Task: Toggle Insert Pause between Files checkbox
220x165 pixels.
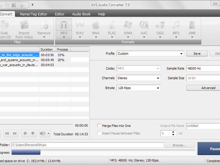Action: tap(99, 133)
